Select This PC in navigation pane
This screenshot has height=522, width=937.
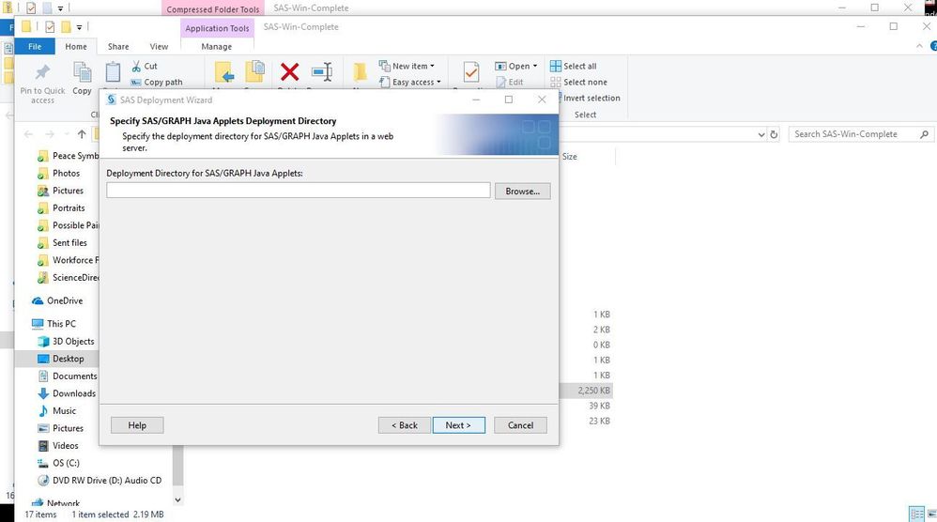pyautogui.click(x=61, y=324)
